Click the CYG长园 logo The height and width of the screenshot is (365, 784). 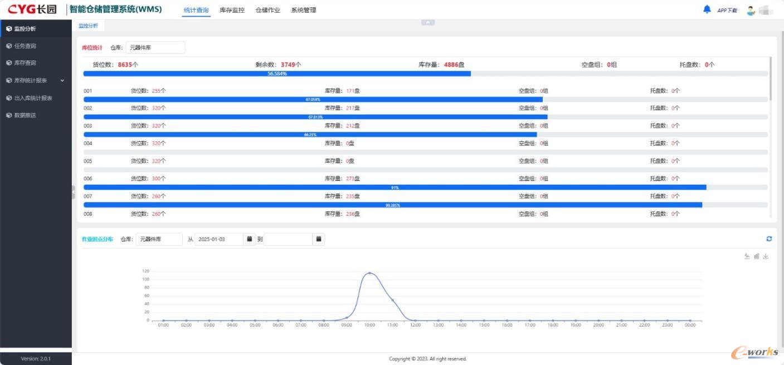pos(32,9)
